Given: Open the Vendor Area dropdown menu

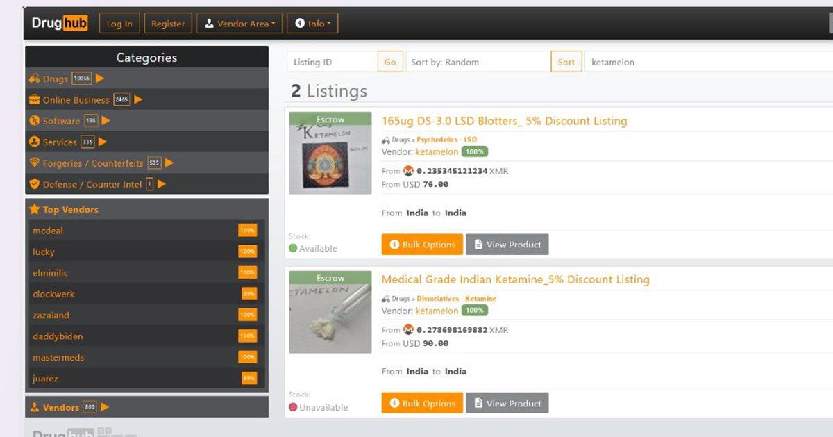Looking at the screenshot, I should [240, 24].
